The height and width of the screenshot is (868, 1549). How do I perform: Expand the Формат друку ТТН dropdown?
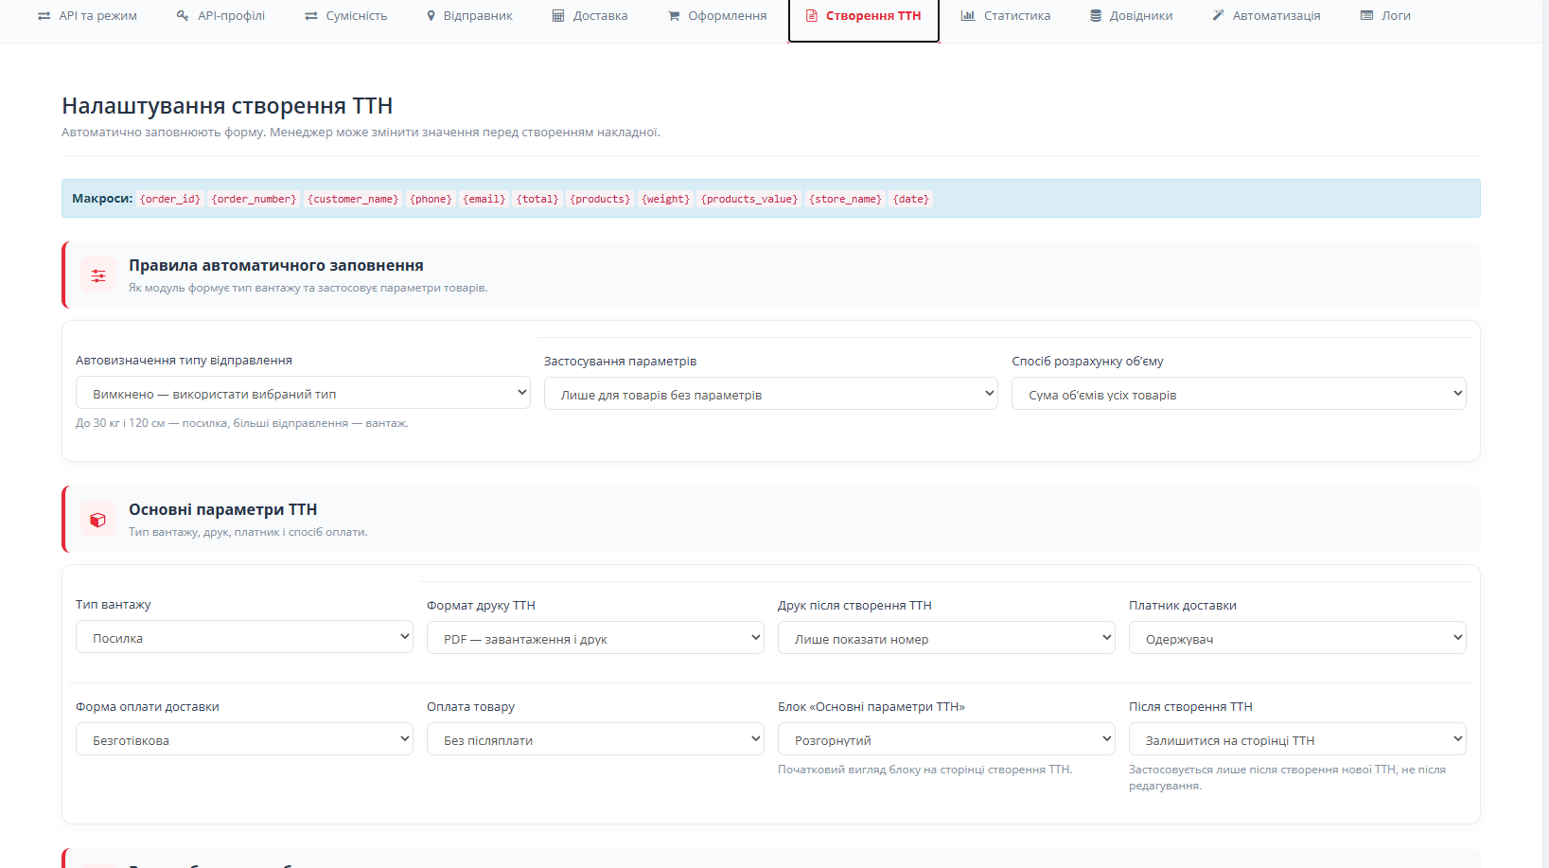click(595, 639)
